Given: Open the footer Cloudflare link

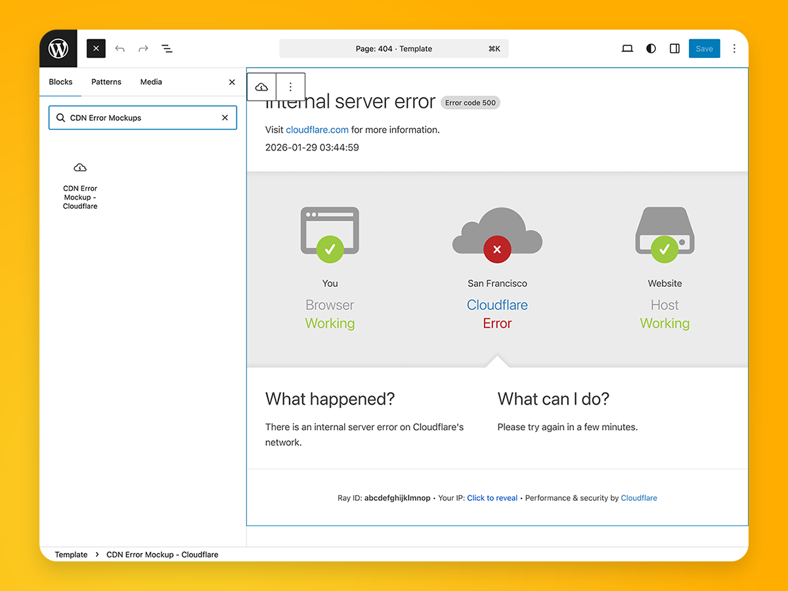Looking at the screenshot, I should [x=639, y=498].
